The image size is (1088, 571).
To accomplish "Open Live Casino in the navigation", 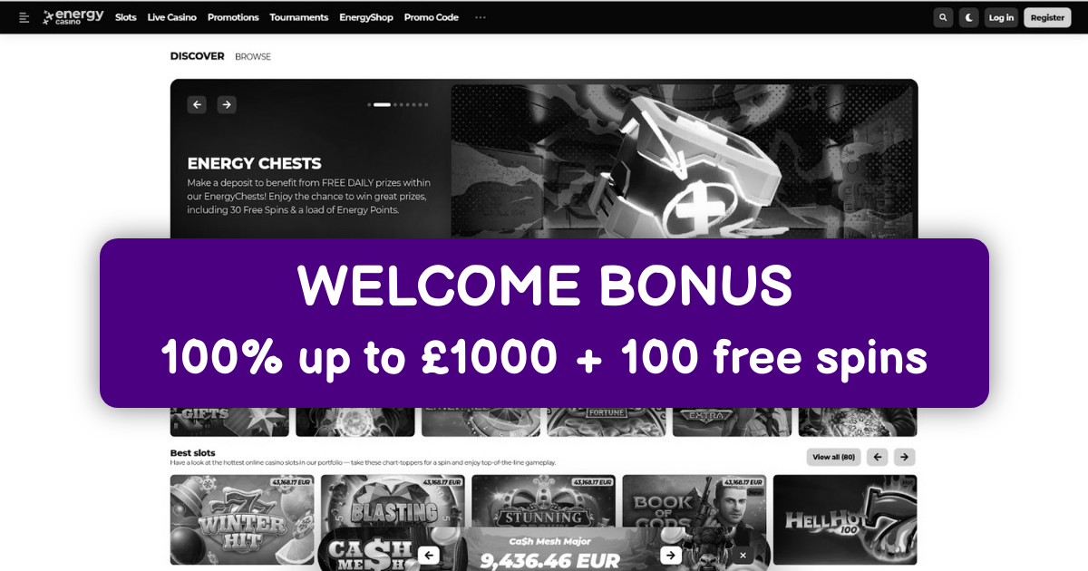I will click(x=172, y=17).
